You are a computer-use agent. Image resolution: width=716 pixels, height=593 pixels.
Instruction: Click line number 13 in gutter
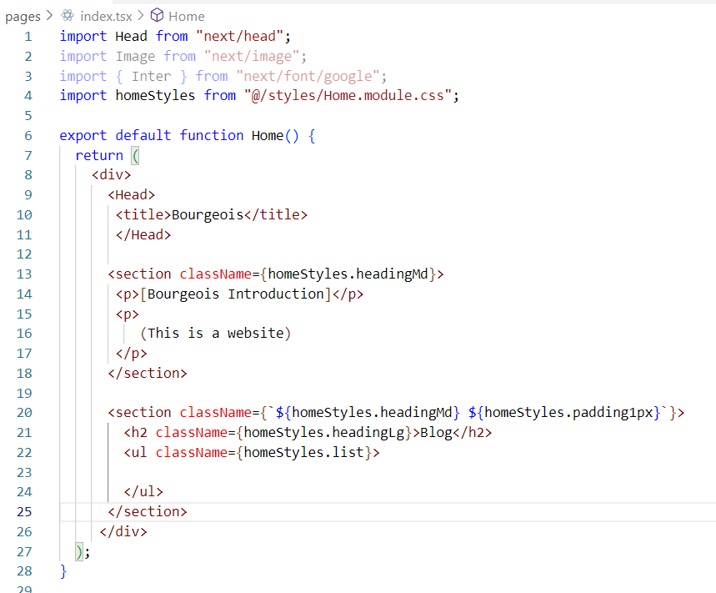(x=24, y=274)
